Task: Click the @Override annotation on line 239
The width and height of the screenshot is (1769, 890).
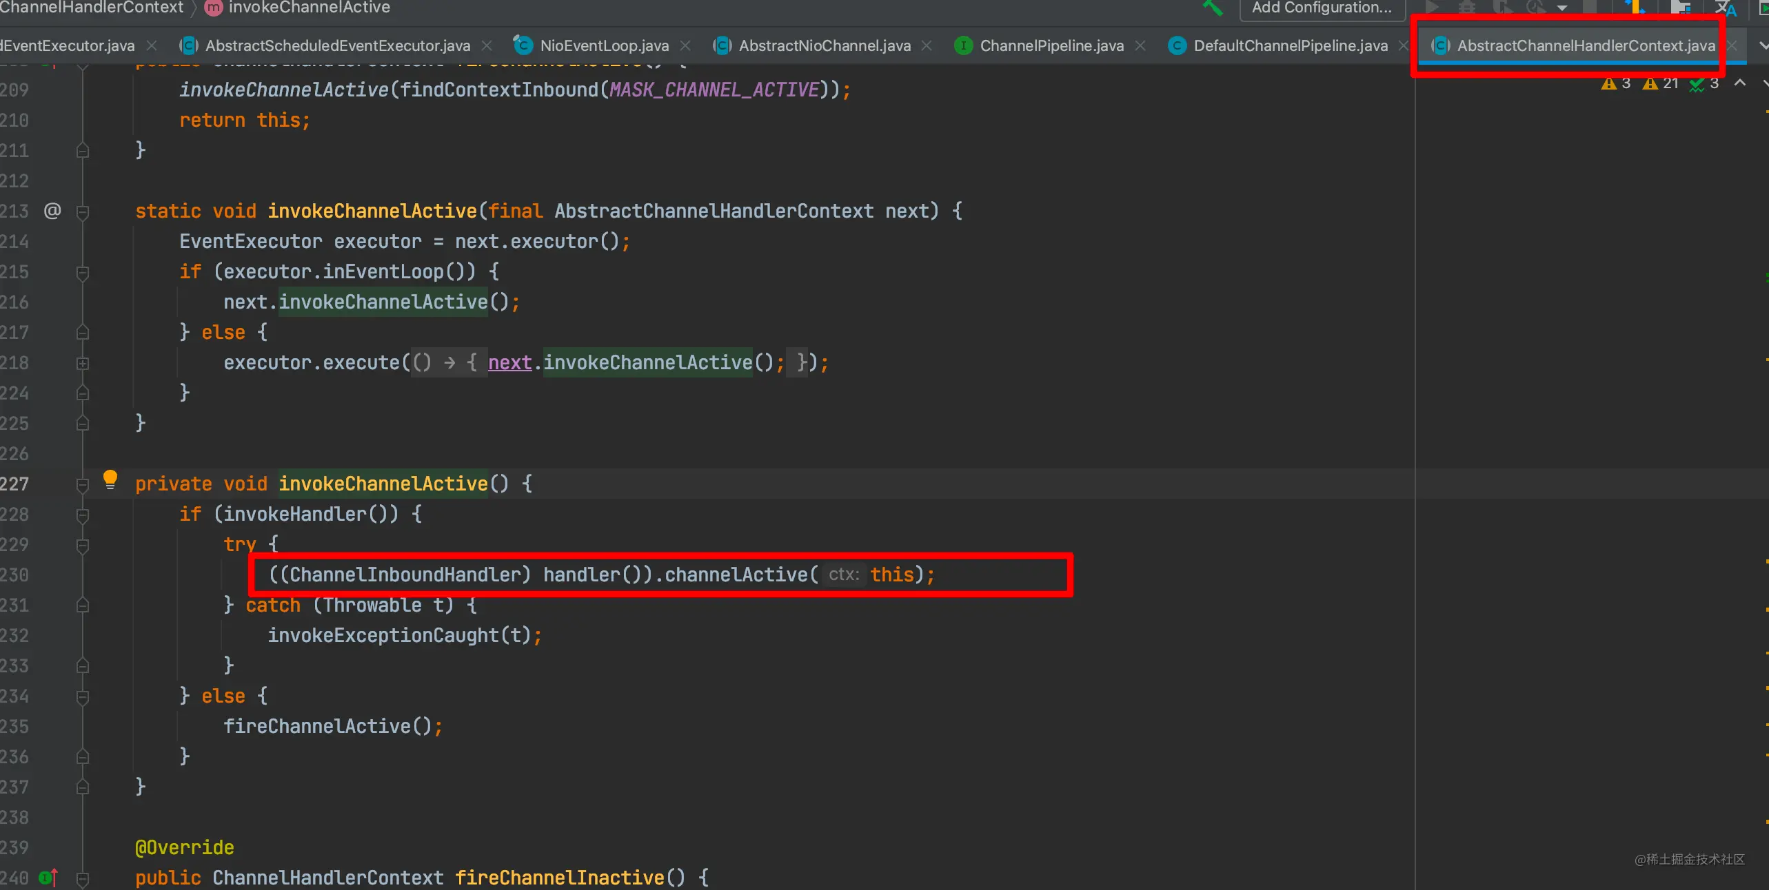Action: pos(185,847)
